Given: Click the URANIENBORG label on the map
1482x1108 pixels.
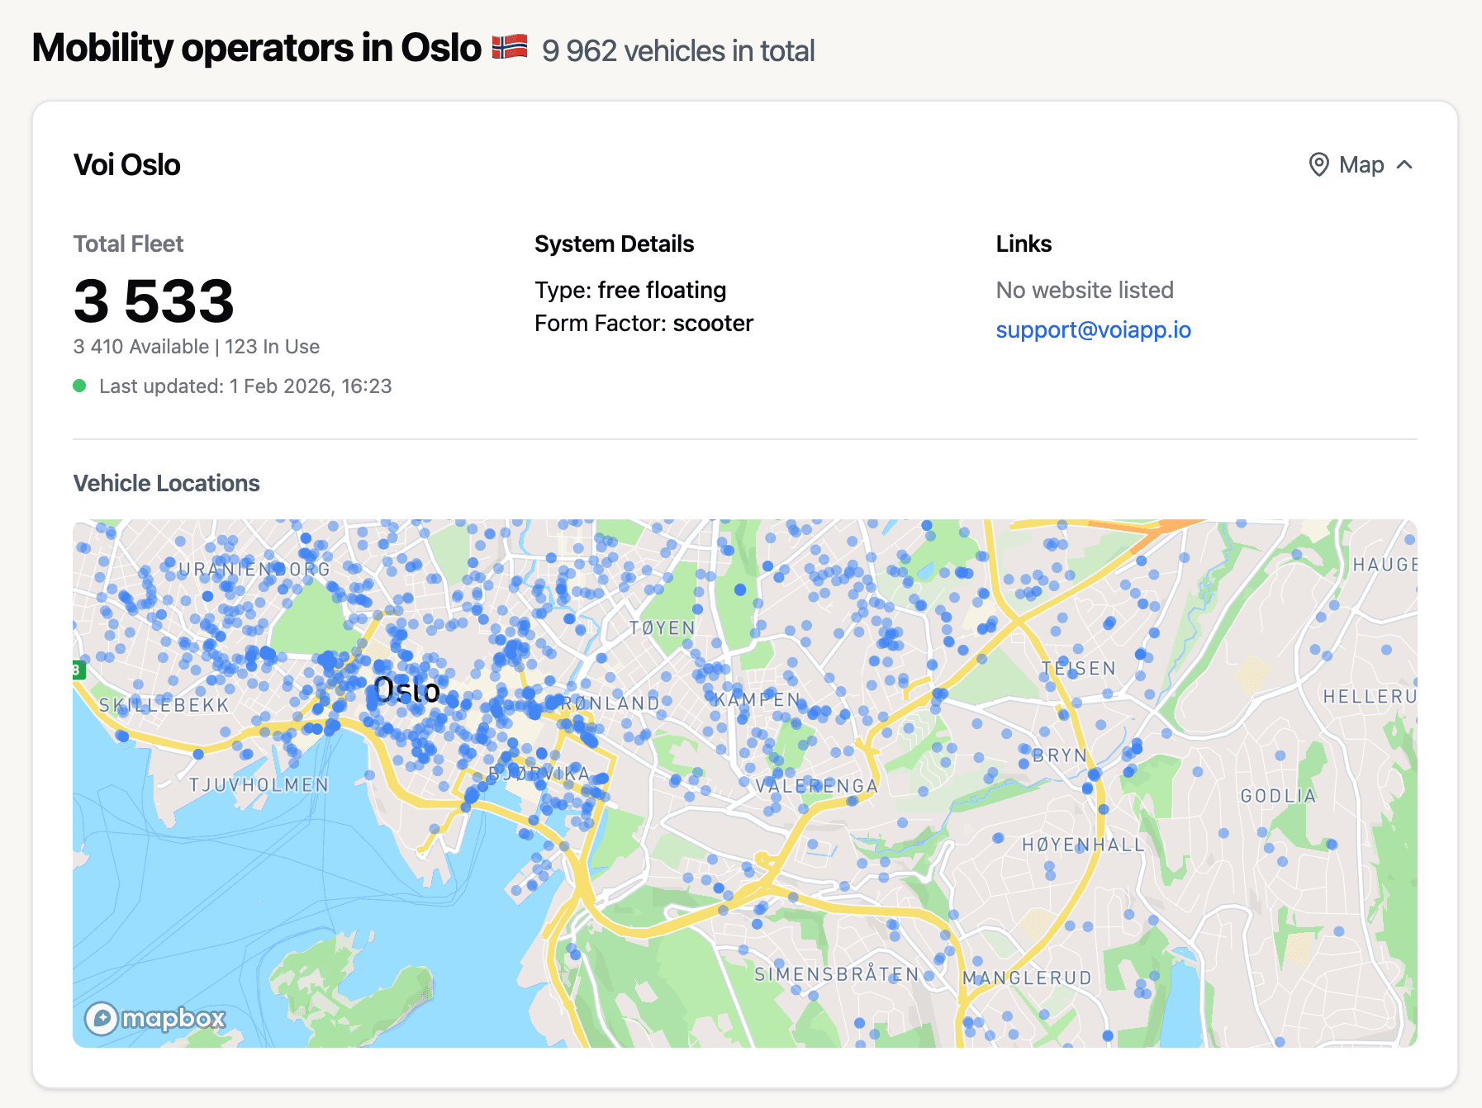Looking at the screenshot, I should pos(254,569).
